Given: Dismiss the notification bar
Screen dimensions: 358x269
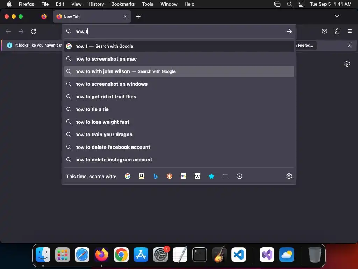Looking at the screenshot, I should (350, 45).
